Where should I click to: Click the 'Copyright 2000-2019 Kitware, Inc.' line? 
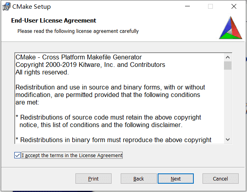tap(90, 65)
